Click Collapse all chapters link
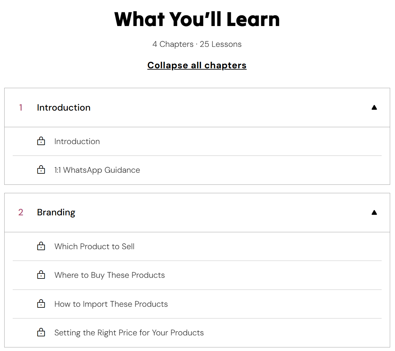This screenshot has width=395, height=351. tap(197, 65)
